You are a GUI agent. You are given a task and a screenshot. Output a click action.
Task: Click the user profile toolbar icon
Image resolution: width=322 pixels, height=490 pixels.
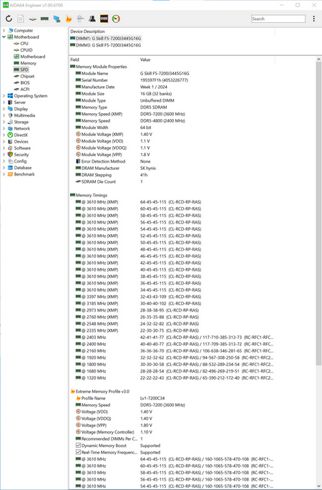92,19
